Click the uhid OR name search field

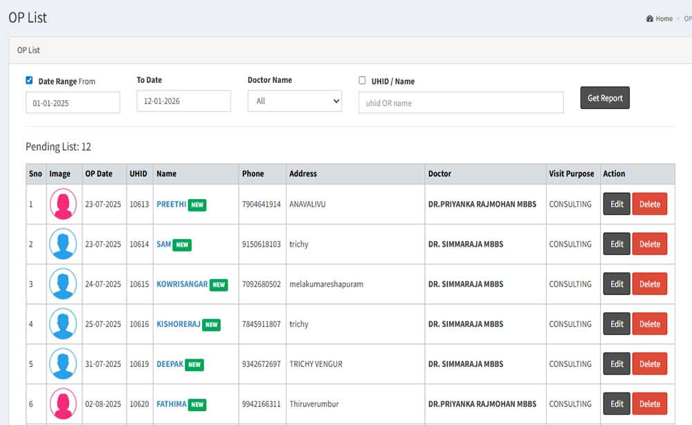point(460,103)
